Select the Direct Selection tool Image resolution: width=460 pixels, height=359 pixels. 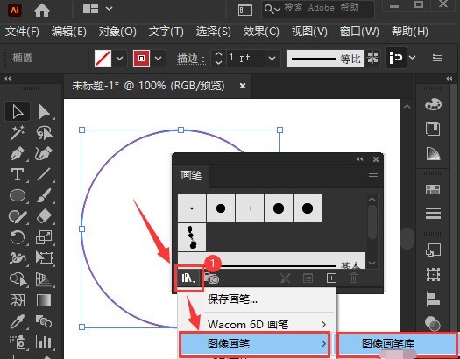[45, 112]
